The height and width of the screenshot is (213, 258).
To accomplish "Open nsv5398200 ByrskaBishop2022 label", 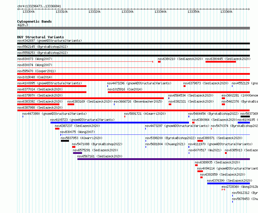I will coord(170,138).
